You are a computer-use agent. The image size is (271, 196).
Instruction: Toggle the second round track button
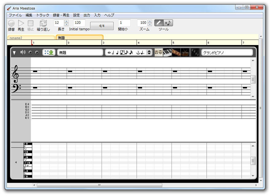pyautogui.click(x=37, y=52)
